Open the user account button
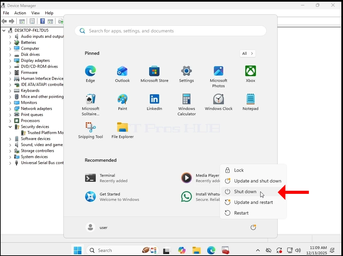Viewport: 343px width, 256px height. 97,227
